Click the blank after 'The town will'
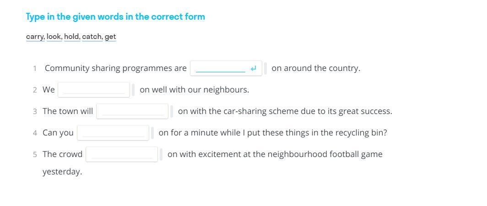Viewport: 487px width, 206px height. coord(132,111)
